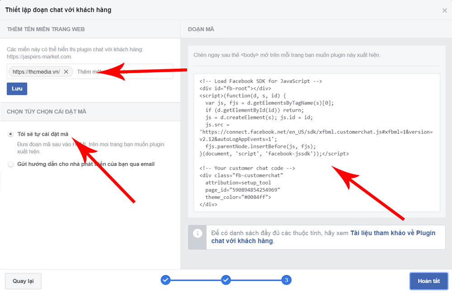Click the ĐOẠN MÃ section header
Image resolution: width=452 pixels, height=293 pixels.
click(201, 29)
